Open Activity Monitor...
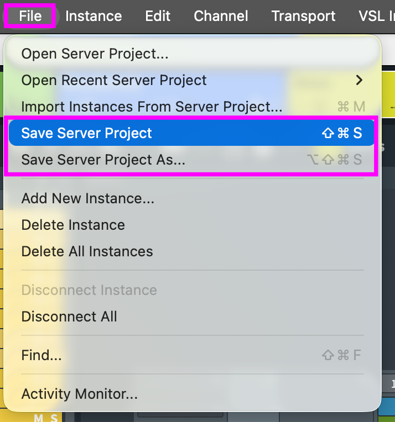Image resolution: width=395 pixels, height=422 pixels. (79, 394)
